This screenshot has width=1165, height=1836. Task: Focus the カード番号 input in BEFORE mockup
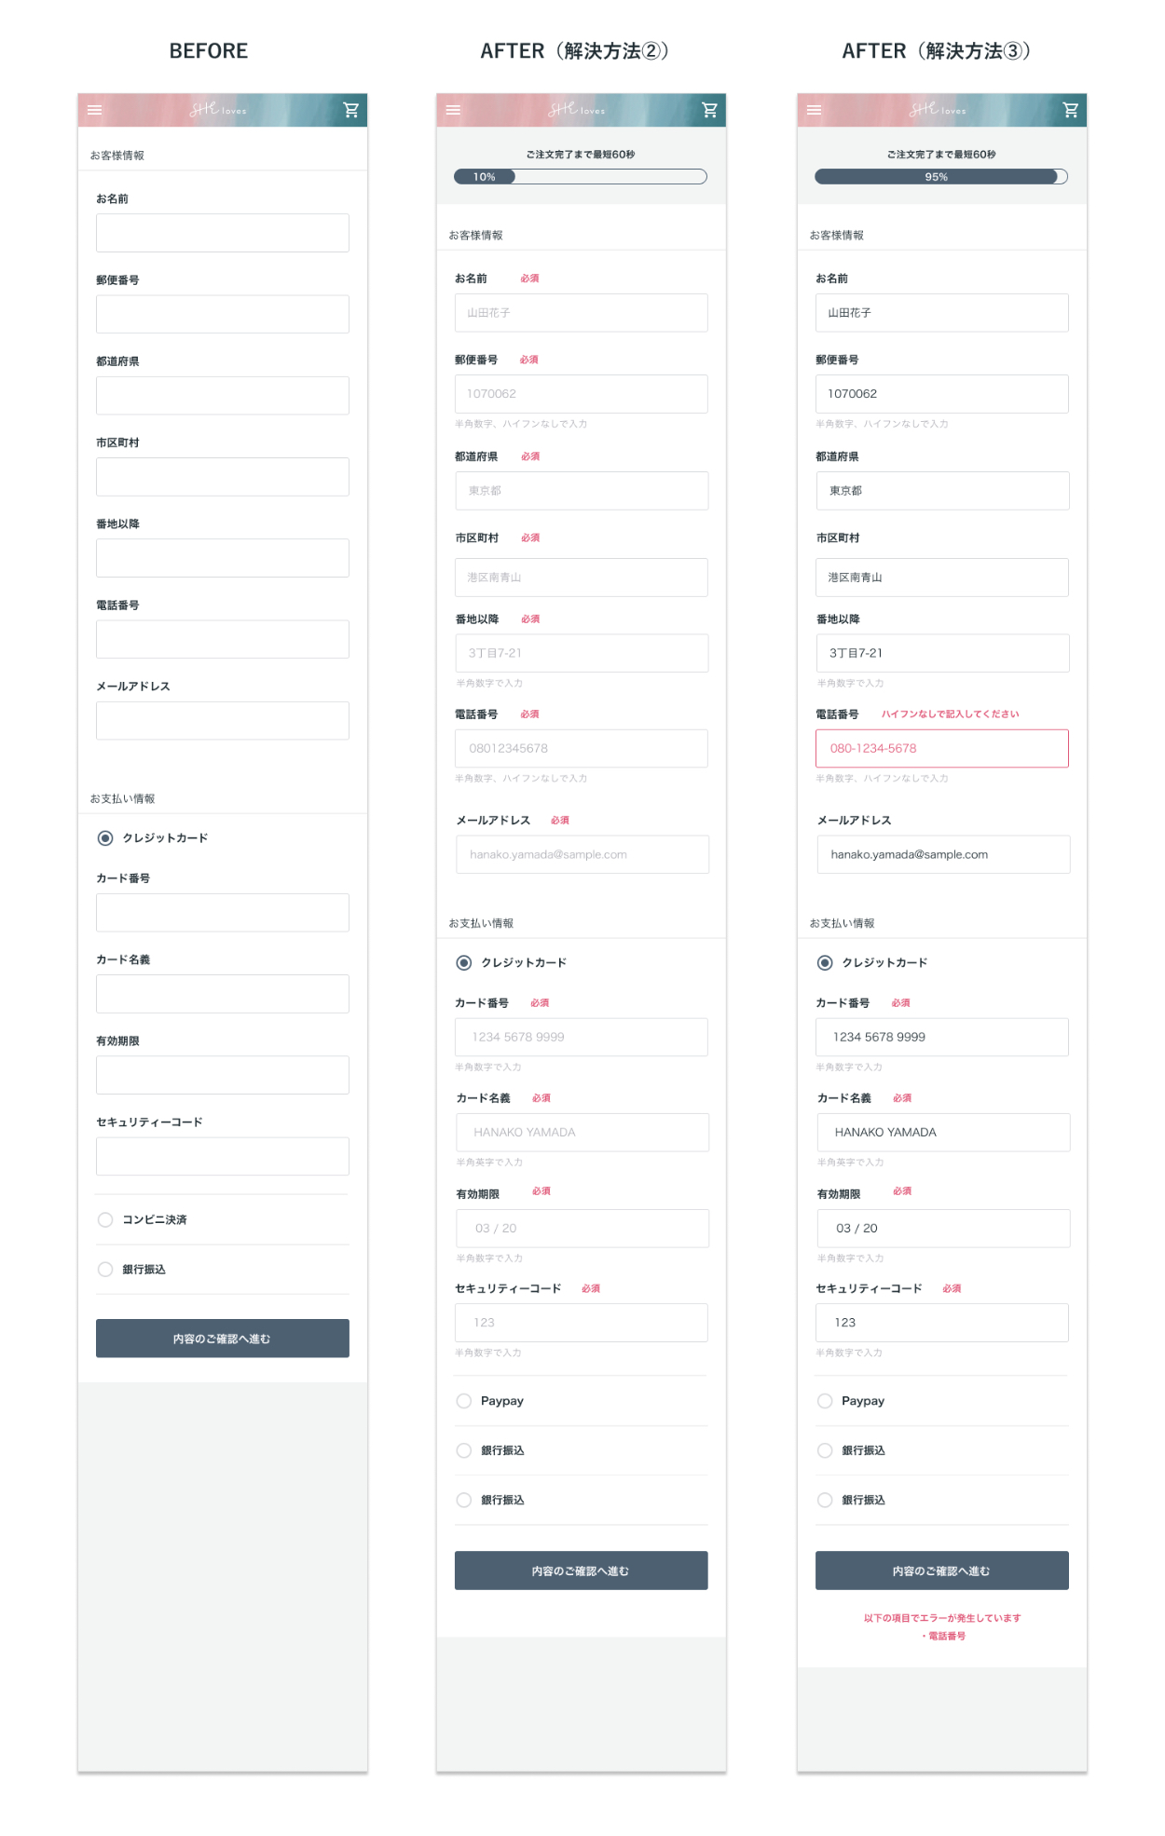(x=222, y=913)
